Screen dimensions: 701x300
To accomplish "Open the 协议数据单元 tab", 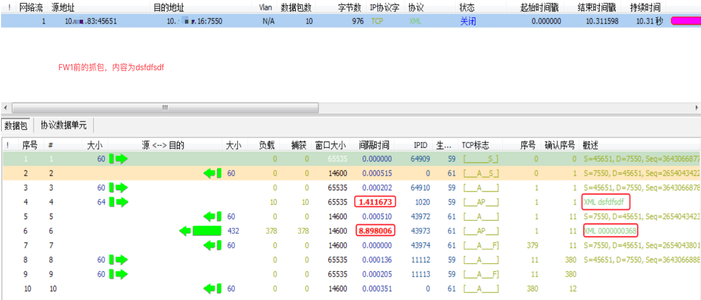I will 63,126.
